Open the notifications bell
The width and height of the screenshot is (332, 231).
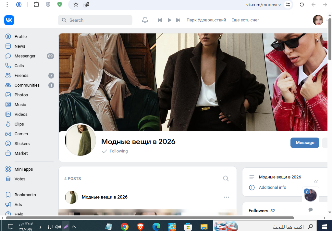click(x=145, y=20)
